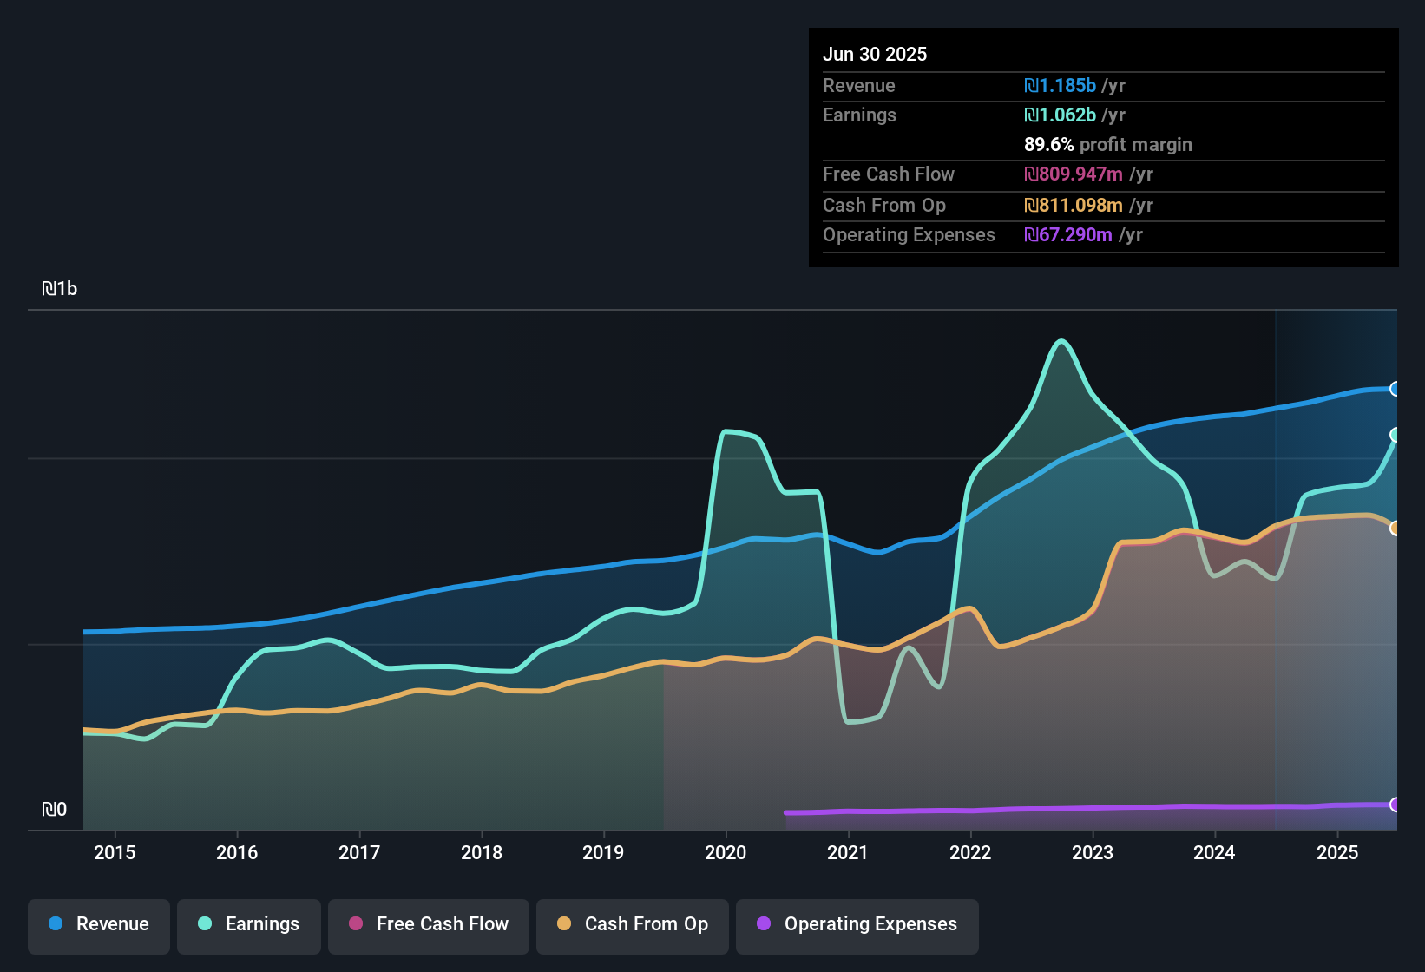The image size is (1425, 972).
Task: Toggle the Earnings series legend button
Action: click(x=249, y=925)
